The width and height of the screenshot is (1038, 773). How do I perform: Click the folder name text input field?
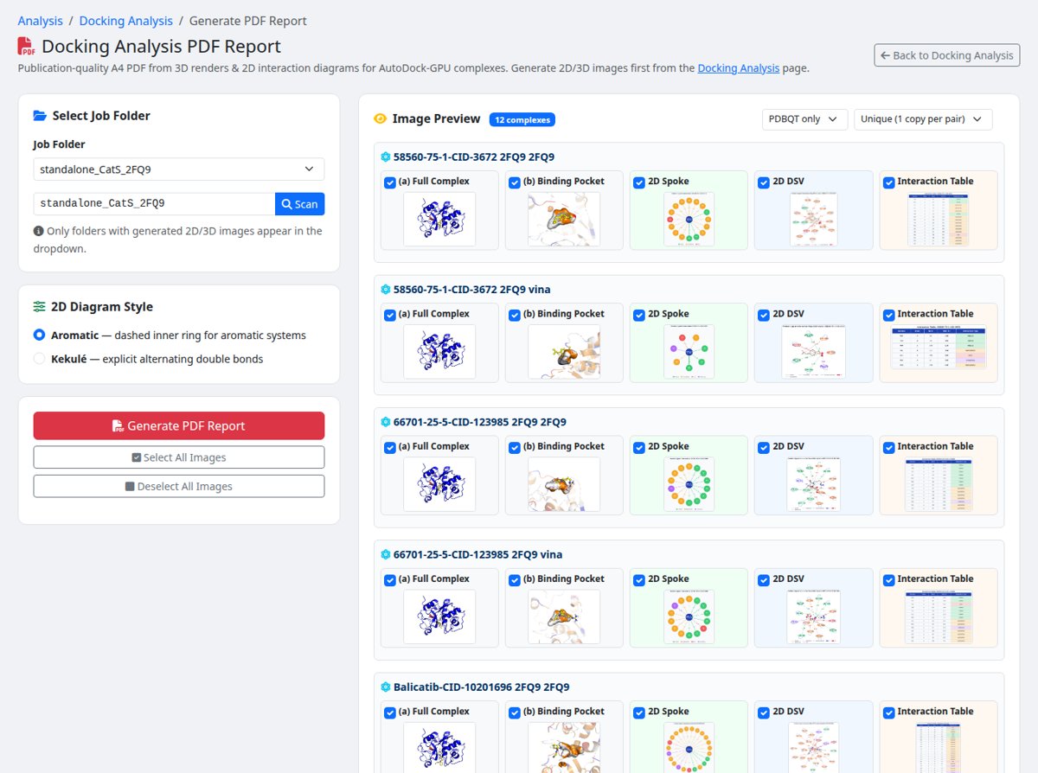click(x=154, y=204)
